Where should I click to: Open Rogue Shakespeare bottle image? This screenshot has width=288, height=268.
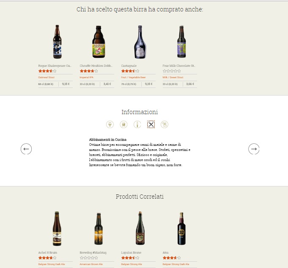click(x=58, y=42)
